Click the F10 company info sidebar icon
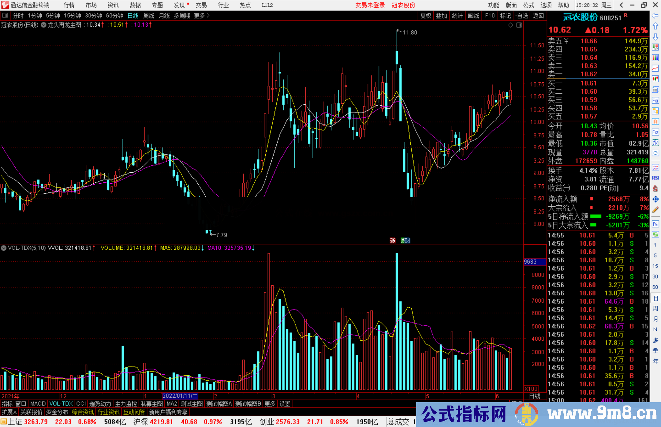The height and width of the screenshot is (427, 661). 655,100
